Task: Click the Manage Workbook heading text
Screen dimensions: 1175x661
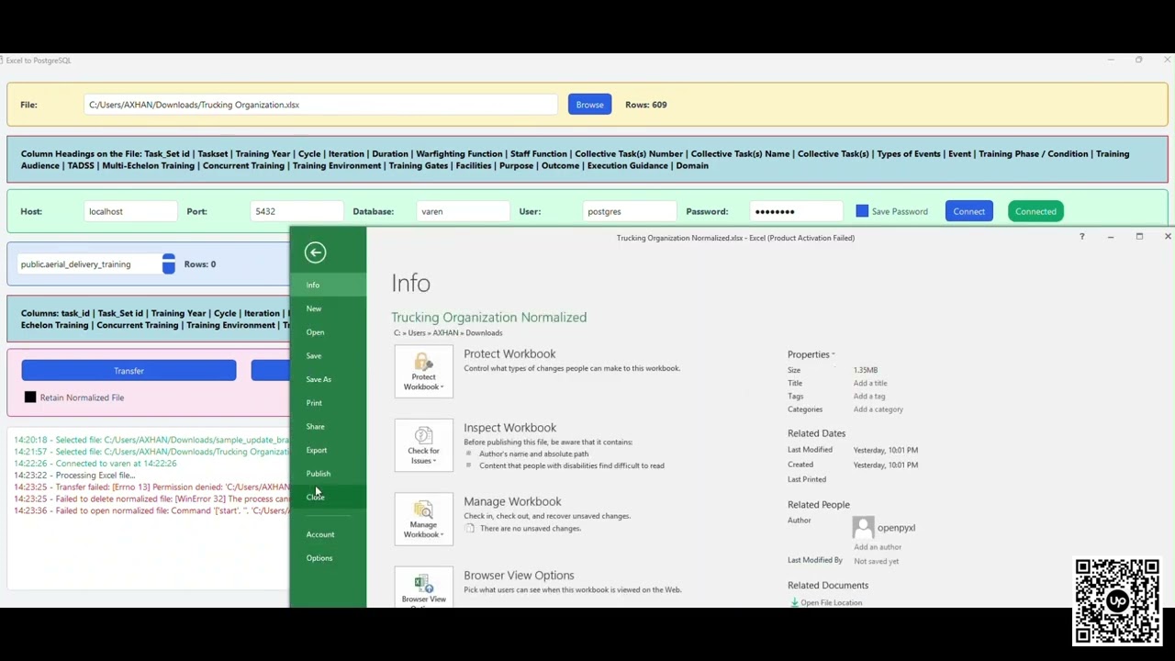Action: (512, 501)
